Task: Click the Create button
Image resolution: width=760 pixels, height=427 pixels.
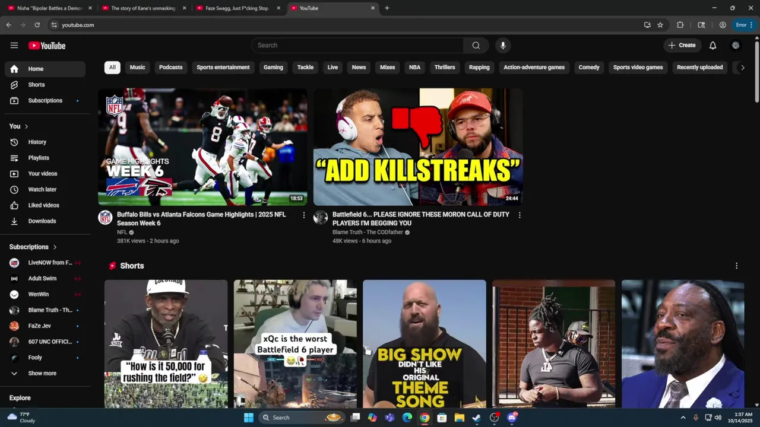Action: pyautogui.click(x=682, y=46)
